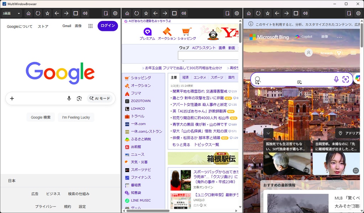Viewport: 364px width, 213px height.
Task: Click the bookmark star in the middle pane
Action: 146,13
